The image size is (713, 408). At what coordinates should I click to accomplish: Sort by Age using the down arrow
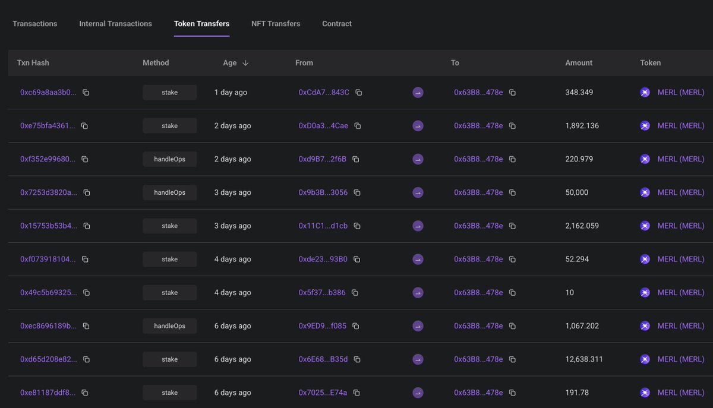pyautogui.click(x=245, y=63)
